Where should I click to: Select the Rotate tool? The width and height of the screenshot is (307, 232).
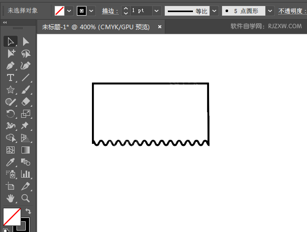pyautogui.click(x=11, y=114)
